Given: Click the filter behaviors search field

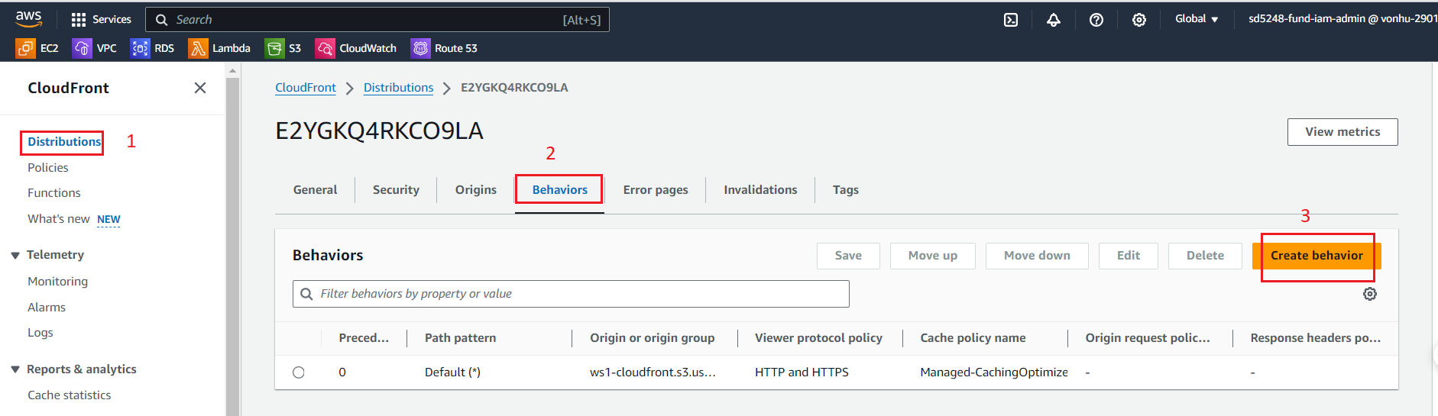Looking at the screenshot, I should pyautogui.click(x=570, y=294).
